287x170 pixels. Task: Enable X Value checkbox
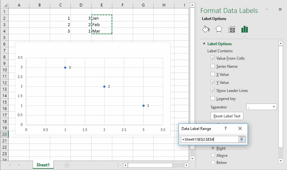point(213,74)
